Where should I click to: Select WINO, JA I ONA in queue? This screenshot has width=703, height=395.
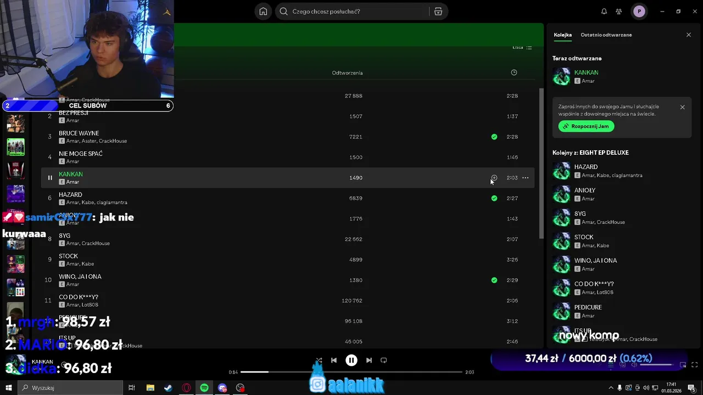coord(622,264)
